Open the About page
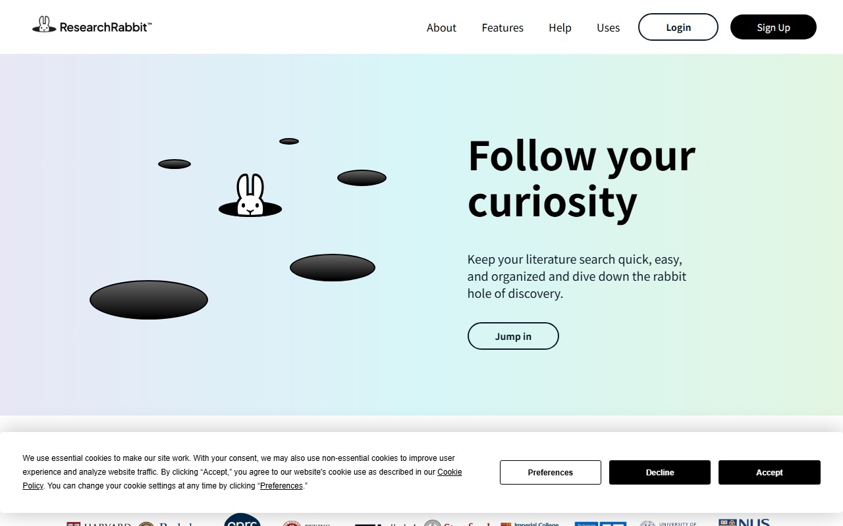 [x=441, y=28]
